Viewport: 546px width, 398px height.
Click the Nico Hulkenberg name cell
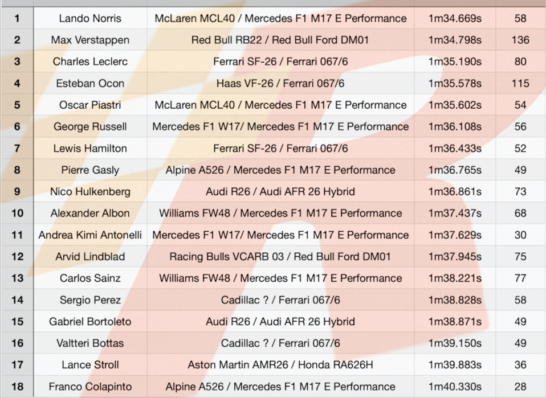click(90, 191)
